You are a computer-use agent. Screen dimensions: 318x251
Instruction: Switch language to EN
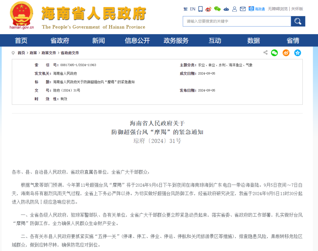193,9
